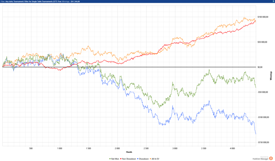The image size is (275, 161).
Task: Toggle the Non Showdown legend entry
Action: (x=128, y=159)
